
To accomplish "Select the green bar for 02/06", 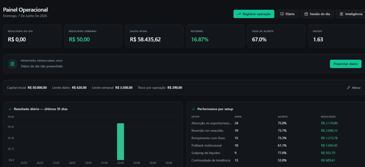I will pos(120,142).
